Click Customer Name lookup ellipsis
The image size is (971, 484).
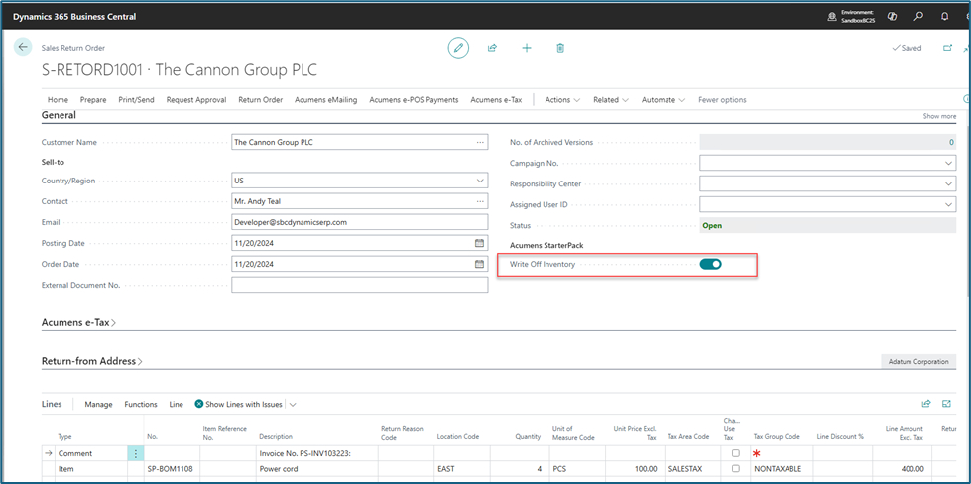pyautogui.click(x=480, y=143)
